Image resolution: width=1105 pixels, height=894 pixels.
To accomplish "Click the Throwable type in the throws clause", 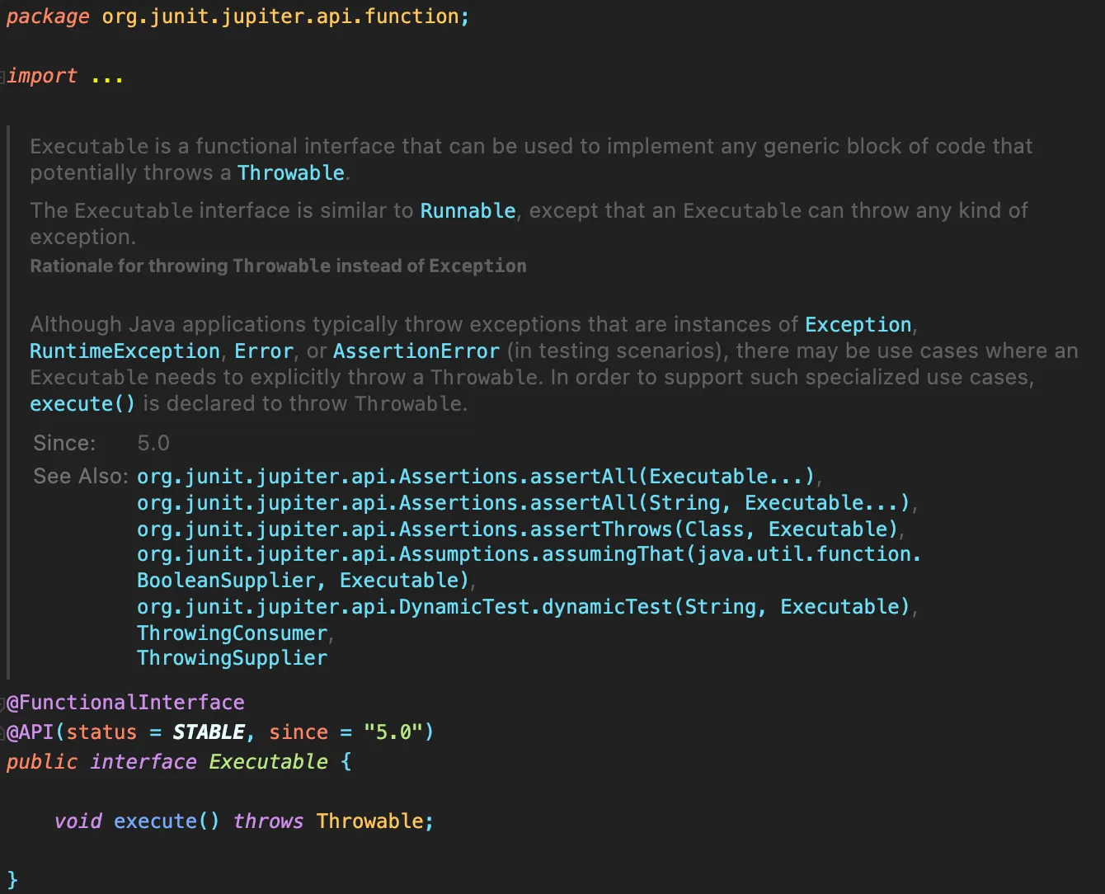I will pyautogui.click(x=369, y=821).
